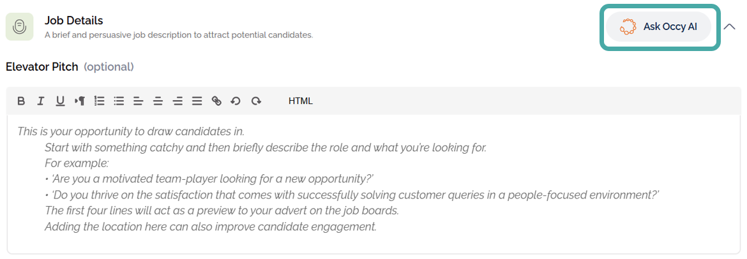Click the Elevator Pitch field label

(x=42, y=67)
